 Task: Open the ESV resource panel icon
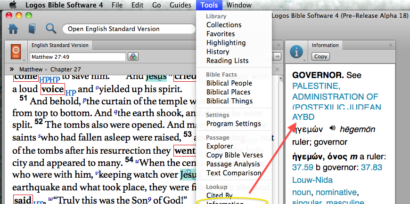tap(16, 51)
